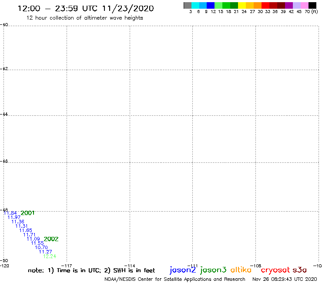Click the light green 12.24 value
322x283 pixels.
(x=50, y=256)
